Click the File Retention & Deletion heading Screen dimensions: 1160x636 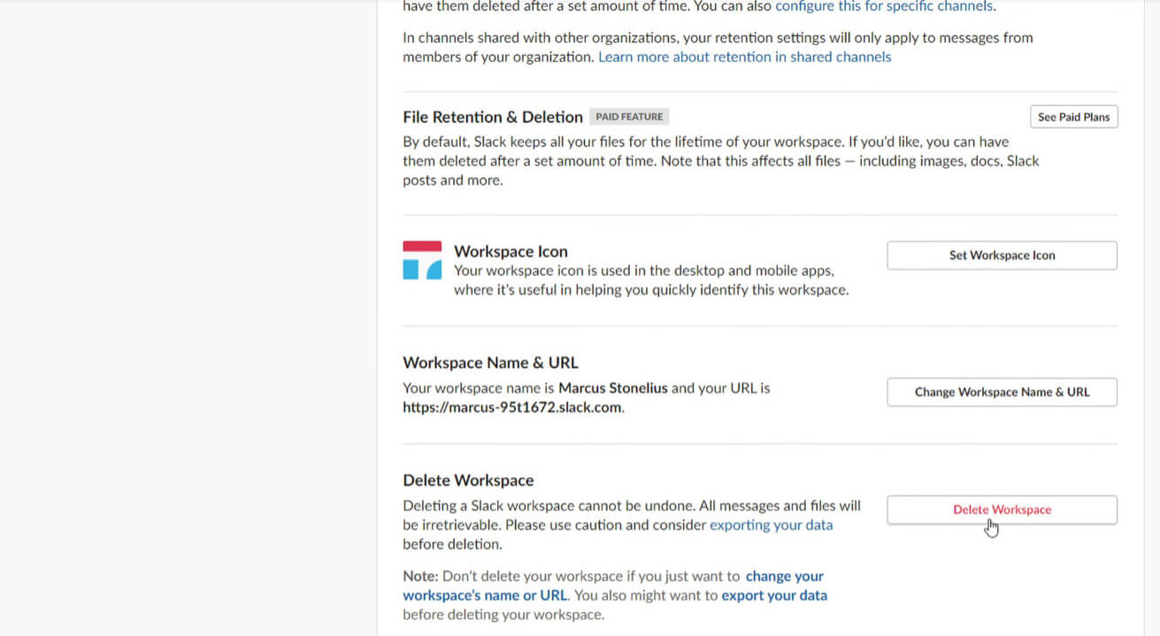click(492, 116)
